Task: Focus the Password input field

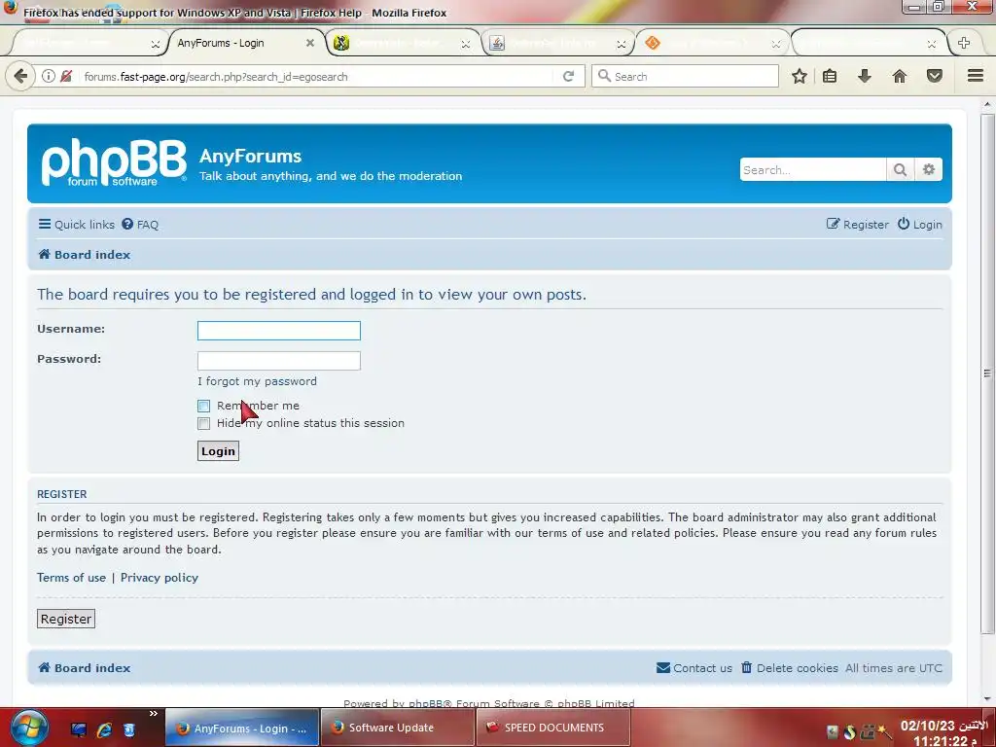Action: point(279,361)
